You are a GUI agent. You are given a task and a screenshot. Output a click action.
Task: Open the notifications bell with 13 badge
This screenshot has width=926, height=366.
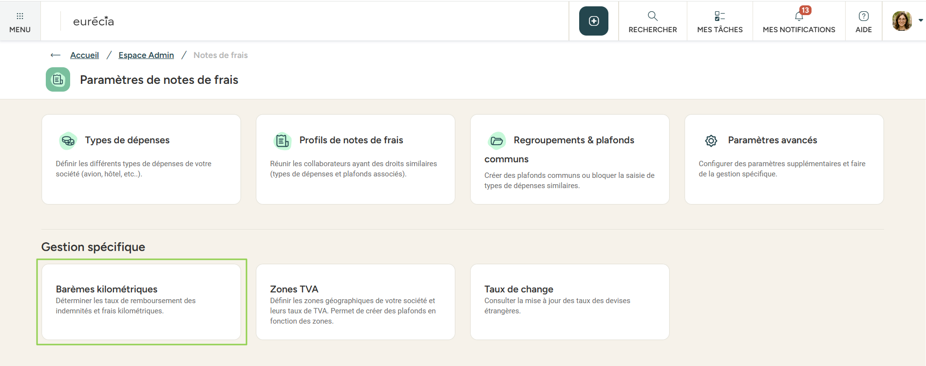coord(799,17)
